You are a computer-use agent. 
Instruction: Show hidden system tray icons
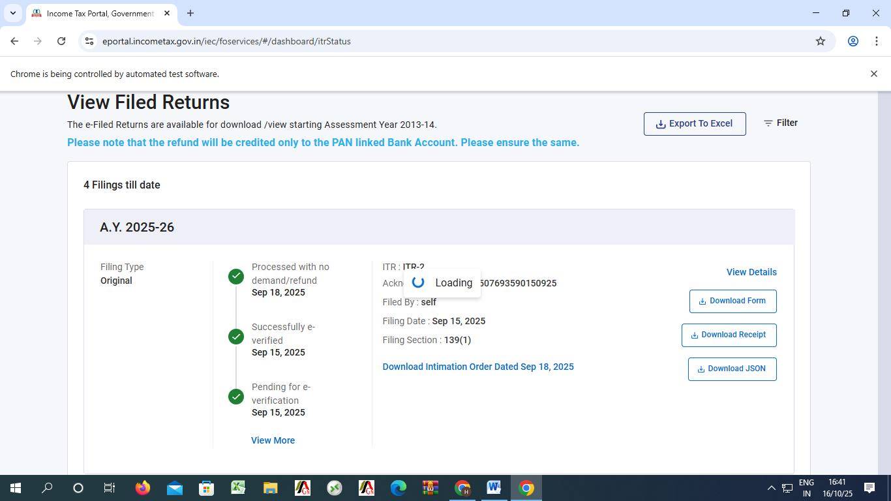click(770, 488)
